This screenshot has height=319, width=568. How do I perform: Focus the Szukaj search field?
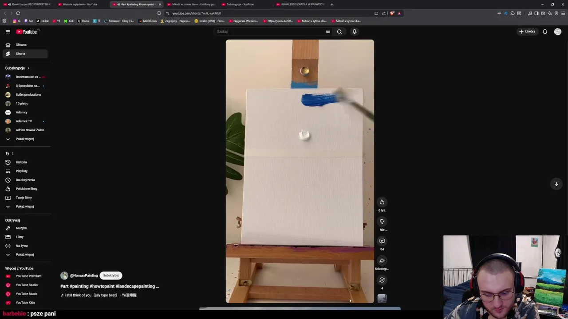(x=269, y=31)
